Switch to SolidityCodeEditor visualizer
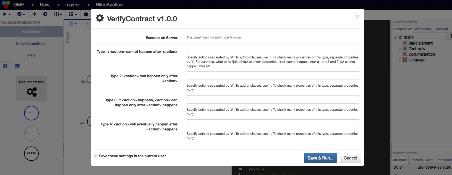452x175 pixels. [x=31, y=43]
